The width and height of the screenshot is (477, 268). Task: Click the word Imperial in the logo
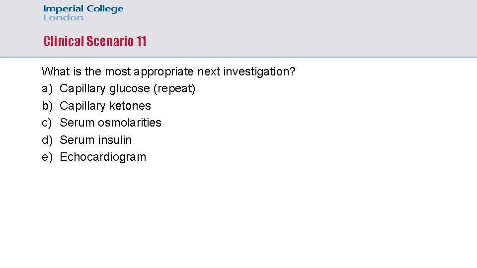click(64, 9)
